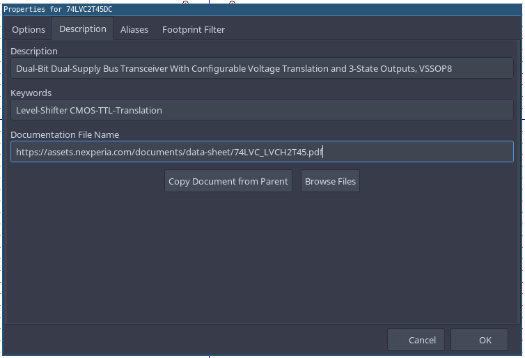Click inside the Description text field
This screenshot has width=525, height=358.
[x=262, y=68]
